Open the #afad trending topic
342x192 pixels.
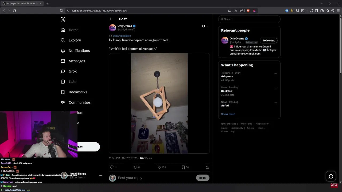coord(225,106)
